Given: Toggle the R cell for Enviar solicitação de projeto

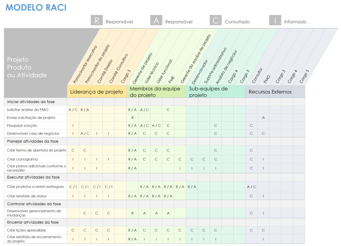Looking at the screenshot, I should click(133, 117).
